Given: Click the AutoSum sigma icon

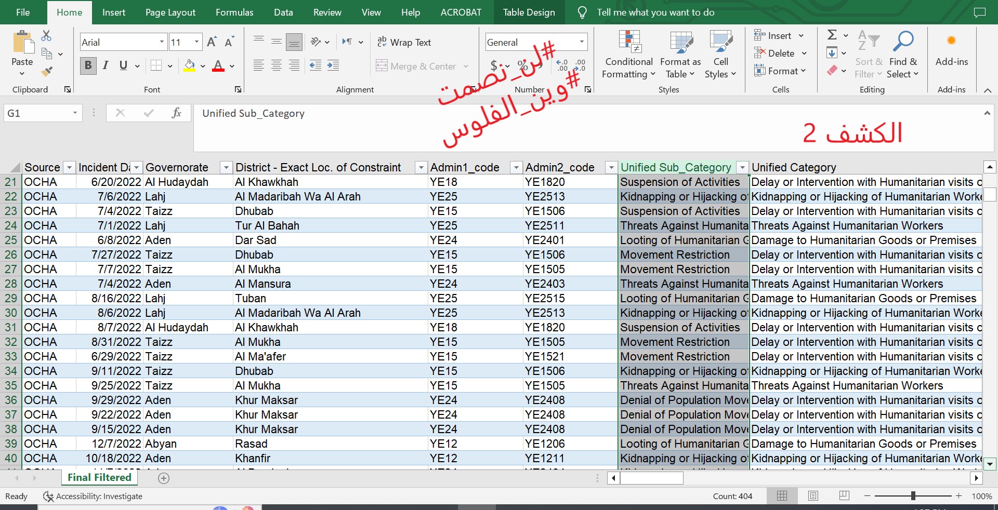Looking at the screenshot, I should click(x=832, y=35).
